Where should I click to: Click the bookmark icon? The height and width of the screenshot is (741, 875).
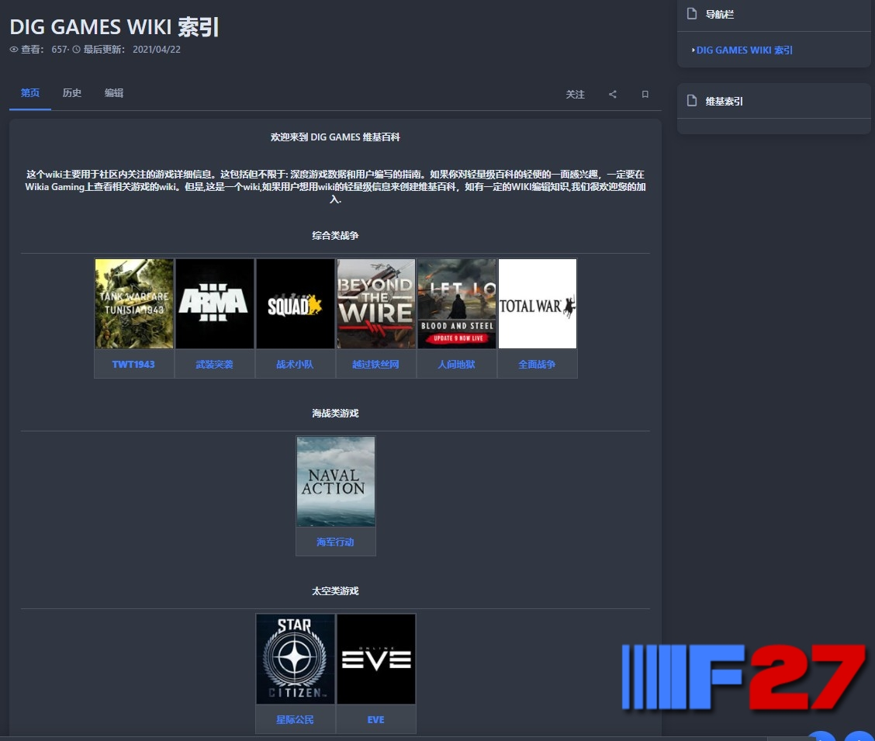[645, 95]
